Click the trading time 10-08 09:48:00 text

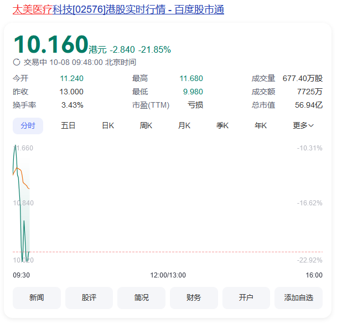pos(76,62)
